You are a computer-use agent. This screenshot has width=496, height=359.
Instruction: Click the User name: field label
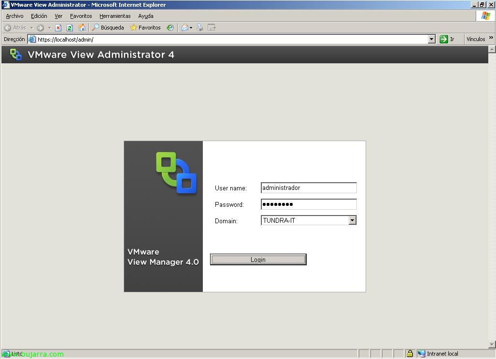pos(230,188)
